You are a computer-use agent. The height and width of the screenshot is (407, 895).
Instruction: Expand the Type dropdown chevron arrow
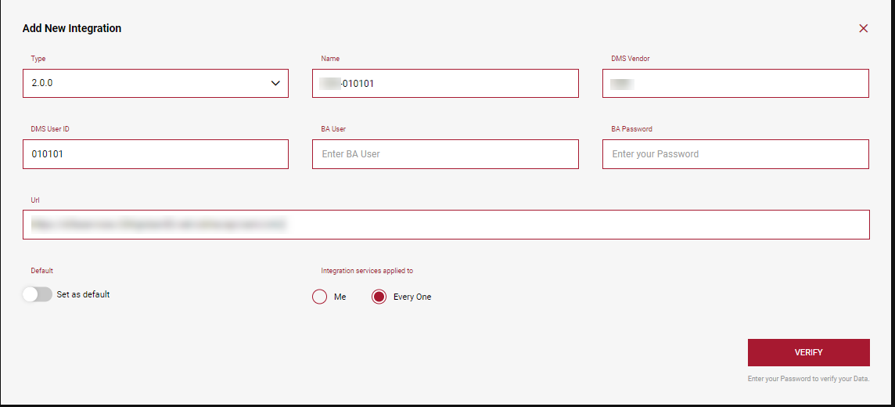coord(275,84)
